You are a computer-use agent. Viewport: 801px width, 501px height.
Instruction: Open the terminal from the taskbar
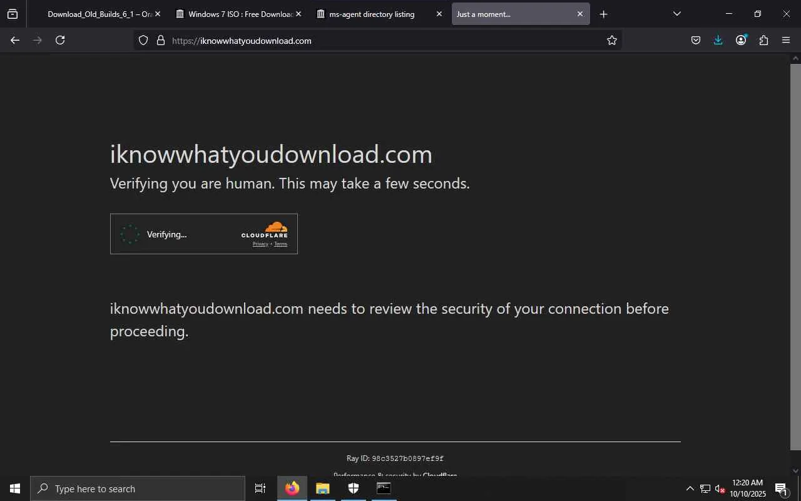pos(384,488)
